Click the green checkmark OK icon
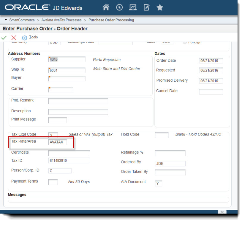 tap(4, 38)
